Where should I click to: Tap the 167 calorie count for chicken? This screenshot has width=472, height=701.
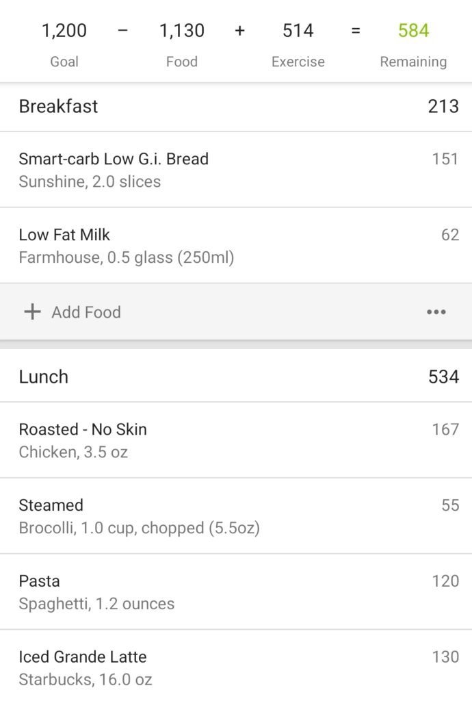[445, 429]
